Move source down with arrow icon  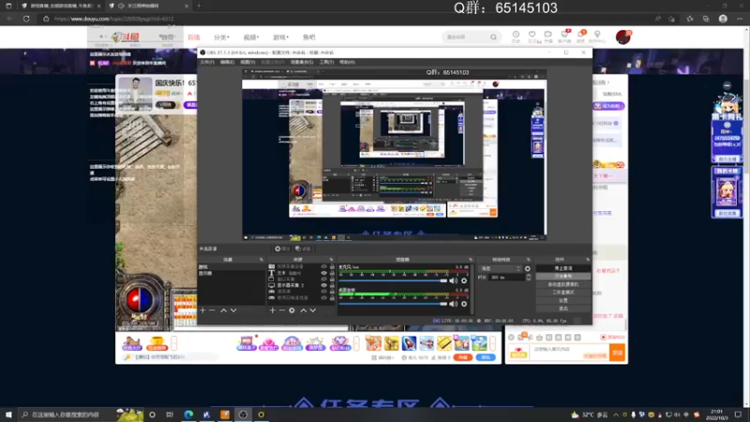tap(313, 310)
